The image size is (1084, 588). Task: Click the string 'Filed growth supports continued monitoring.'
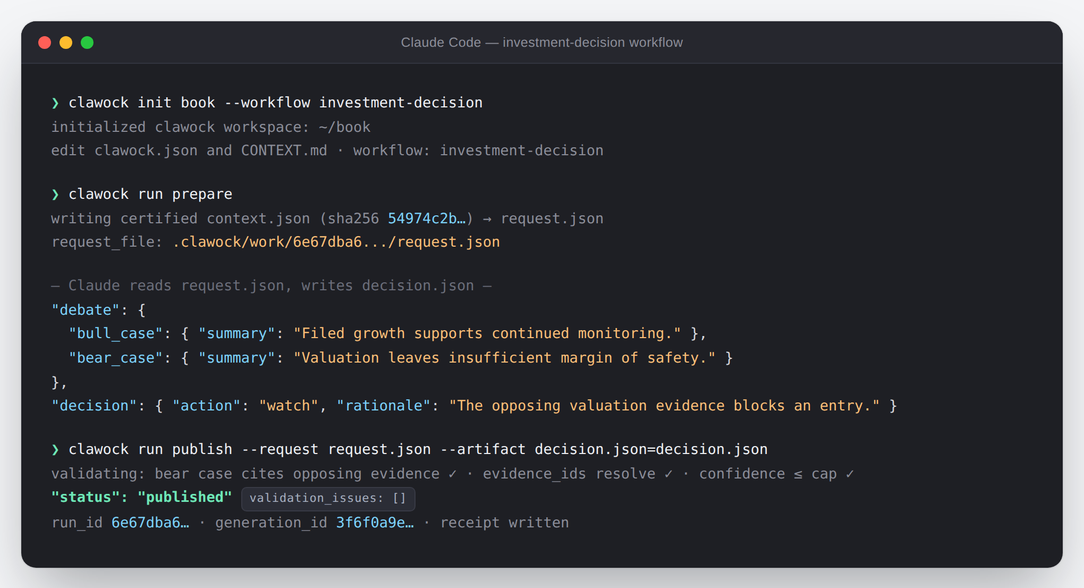point(487,333)
